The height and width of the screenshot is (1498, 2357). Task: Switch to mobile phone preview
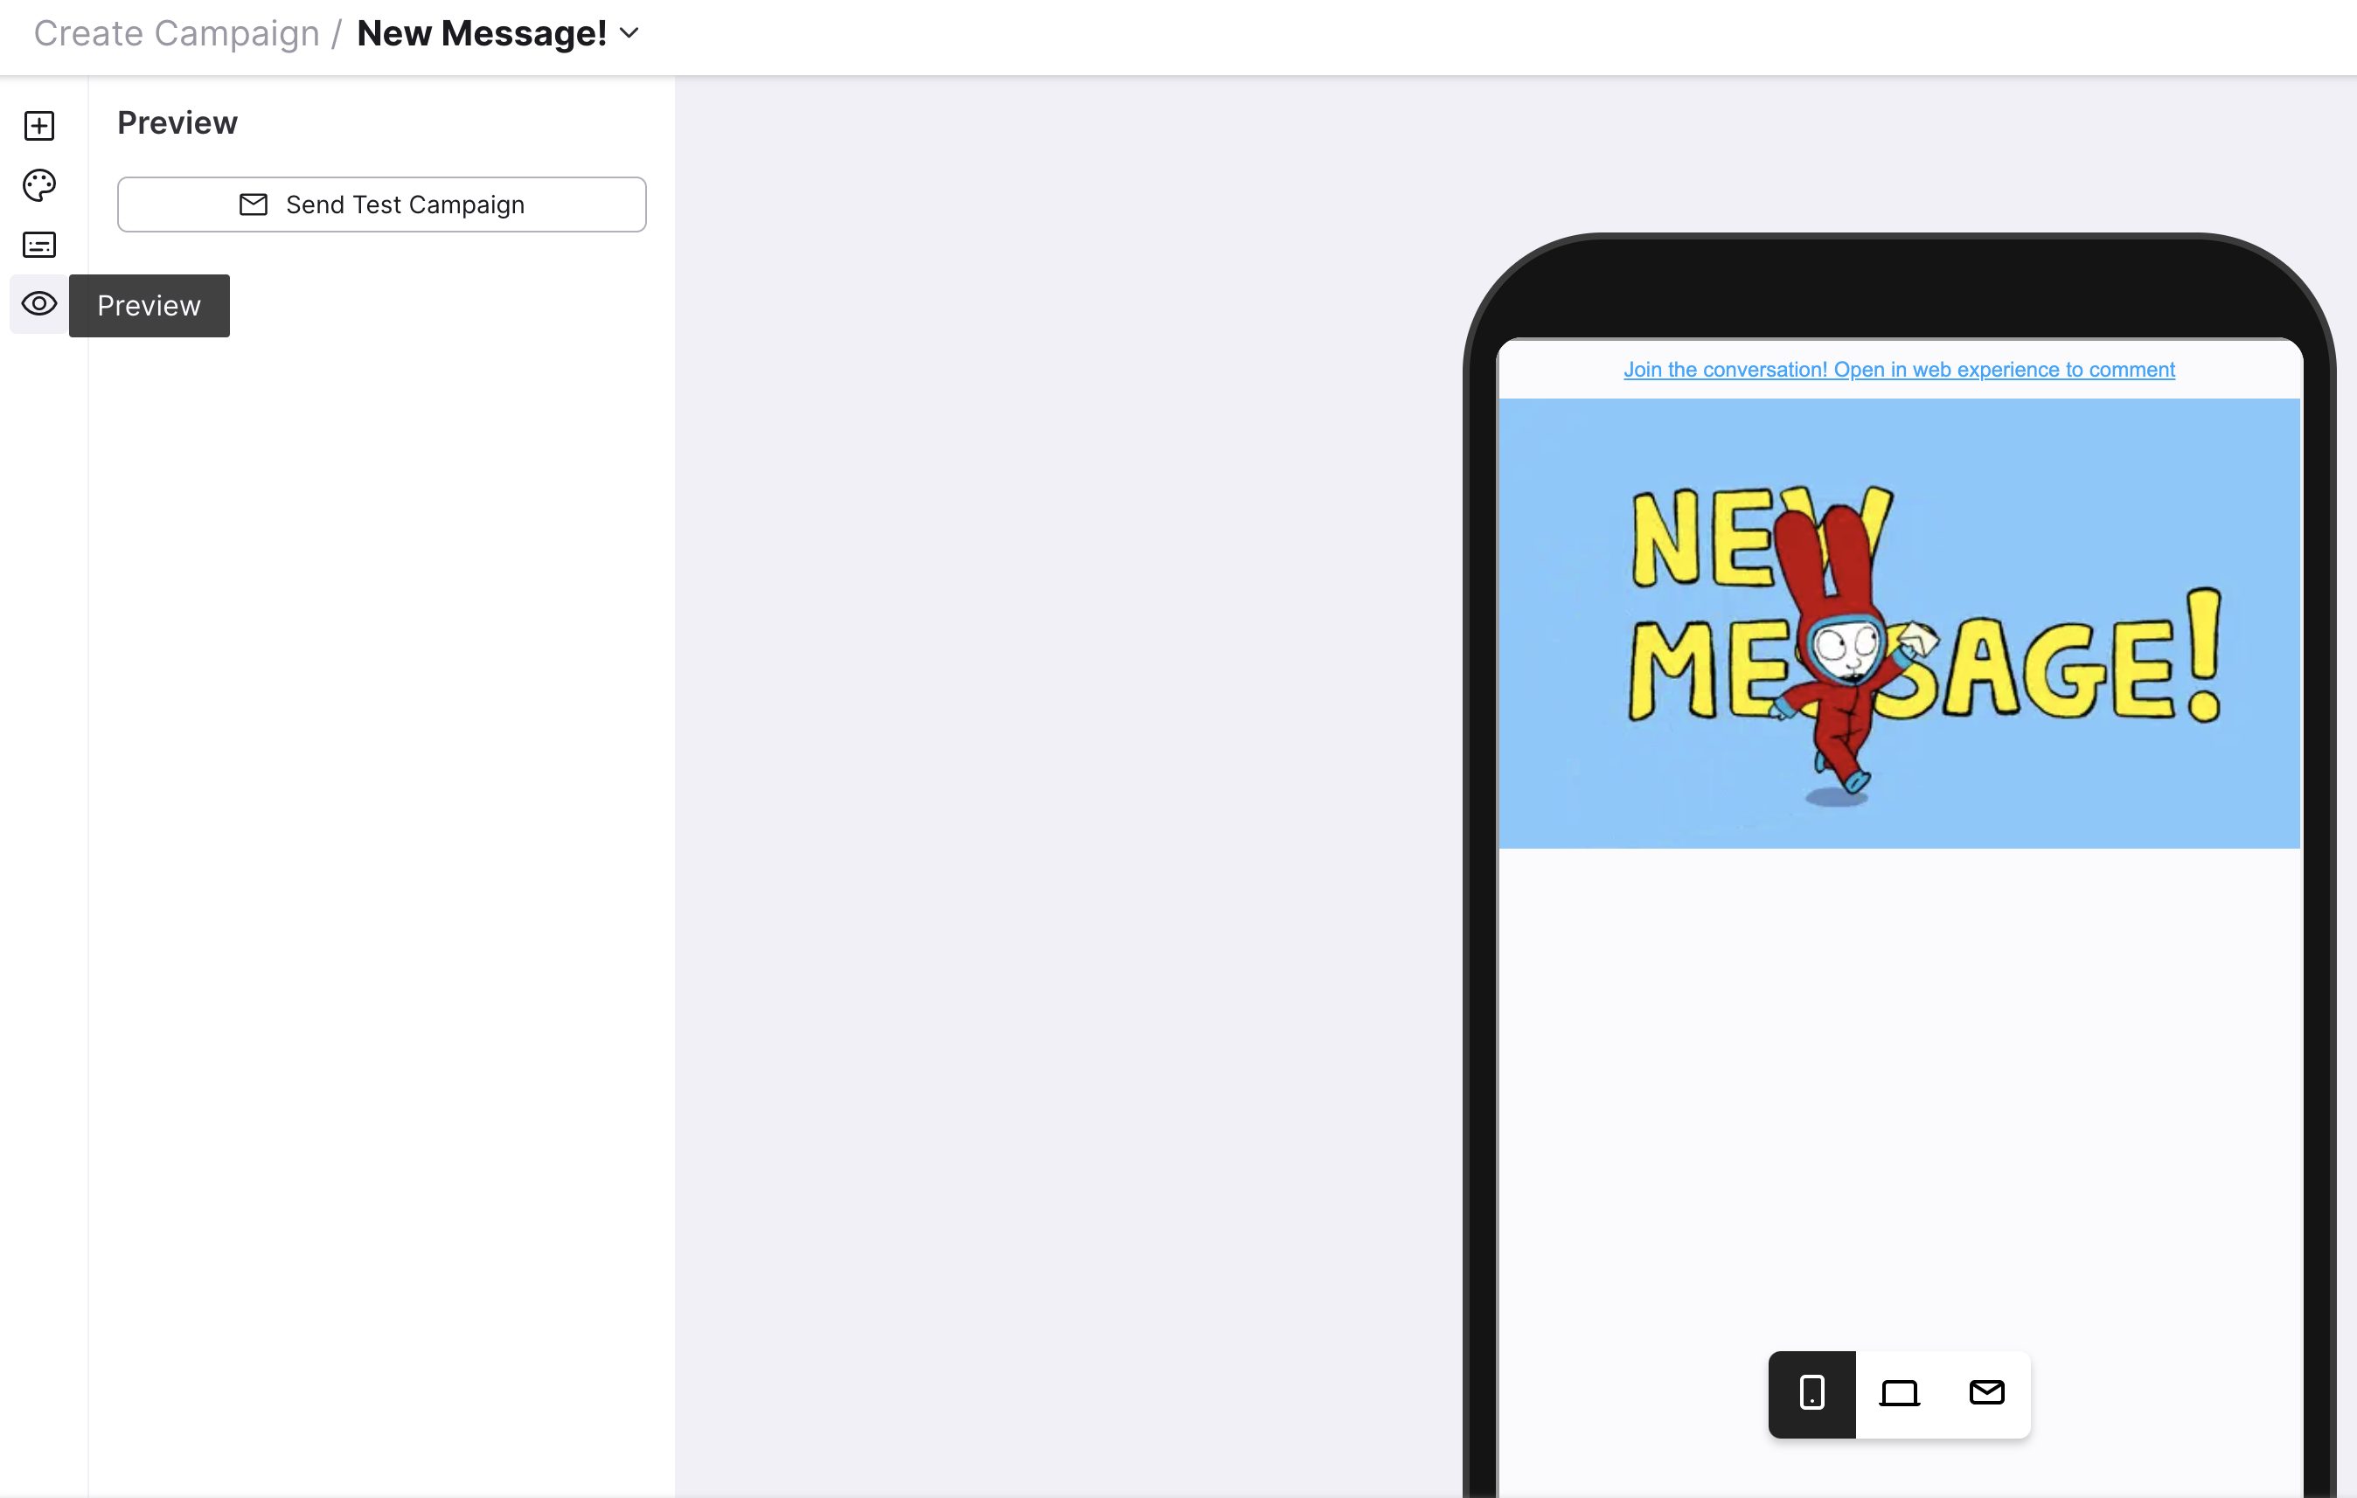tap(1811, 1393)
